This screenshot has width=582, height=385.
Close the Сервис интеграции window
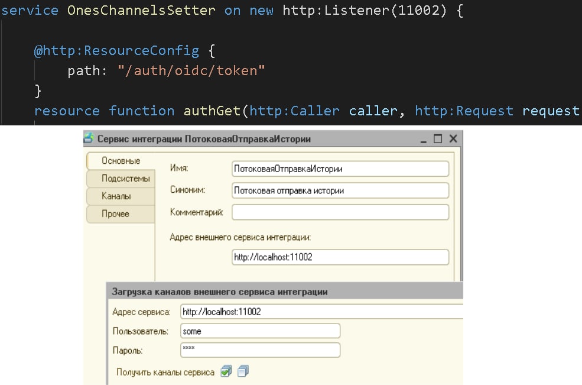[x=453, y=138]
